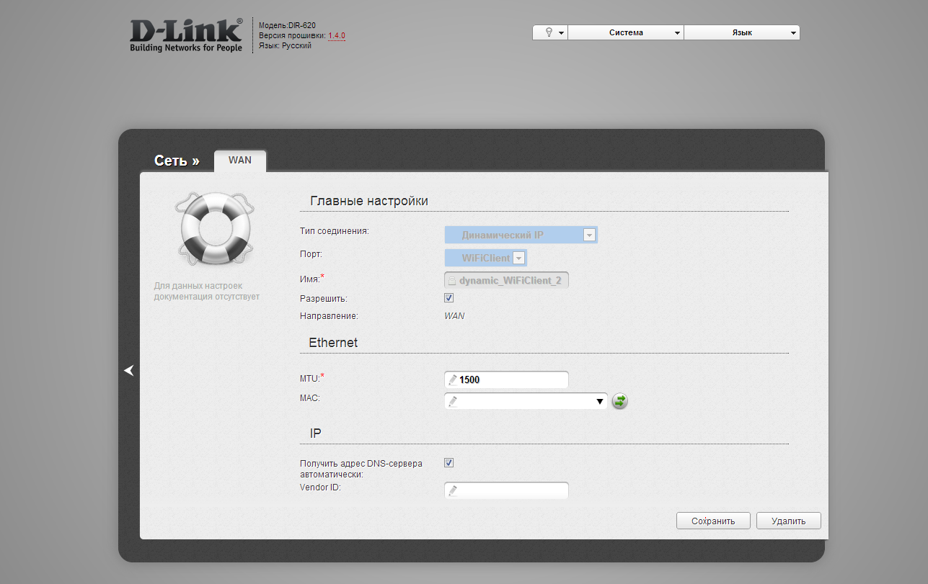The image size is (928, 584).
Task: Click the Сохранить button
Action: pos(713,521)
